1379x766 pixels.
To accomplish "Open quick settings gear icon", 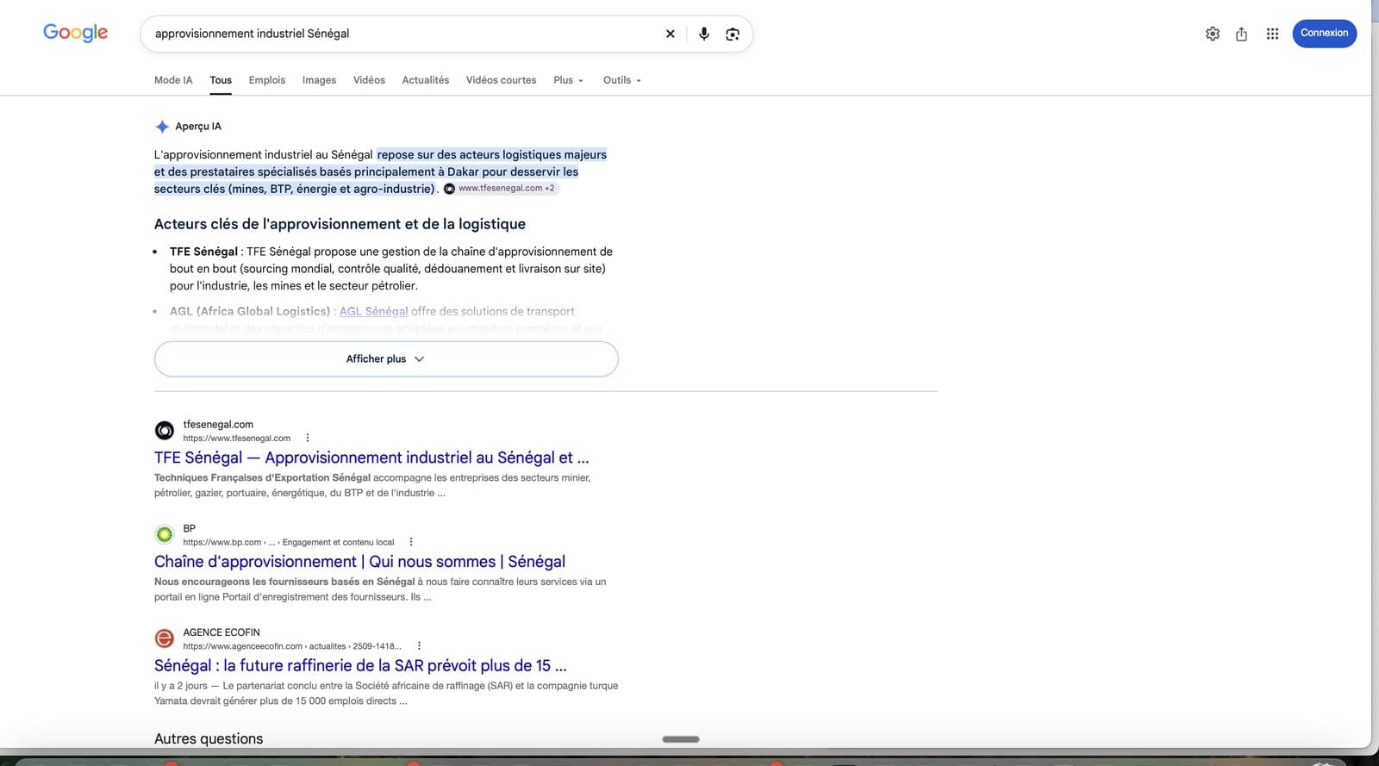I will pos(1213,34).
